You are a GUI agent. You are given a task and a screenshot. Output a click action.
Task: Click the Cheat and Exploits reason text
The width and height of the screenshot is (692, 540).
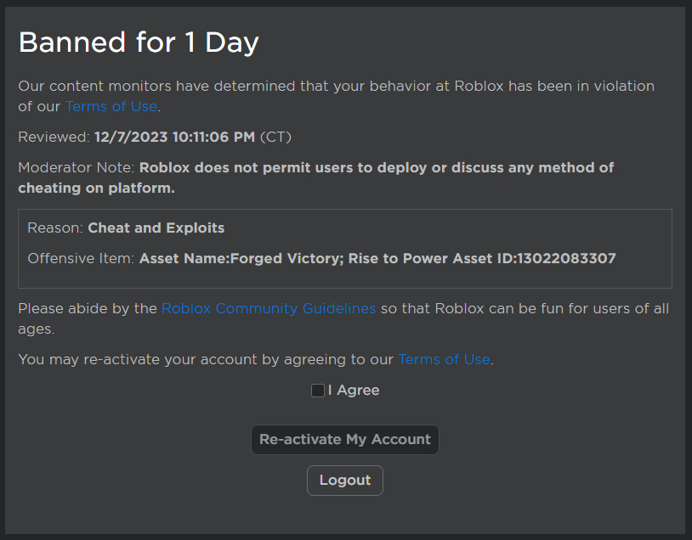click(156, 228)
